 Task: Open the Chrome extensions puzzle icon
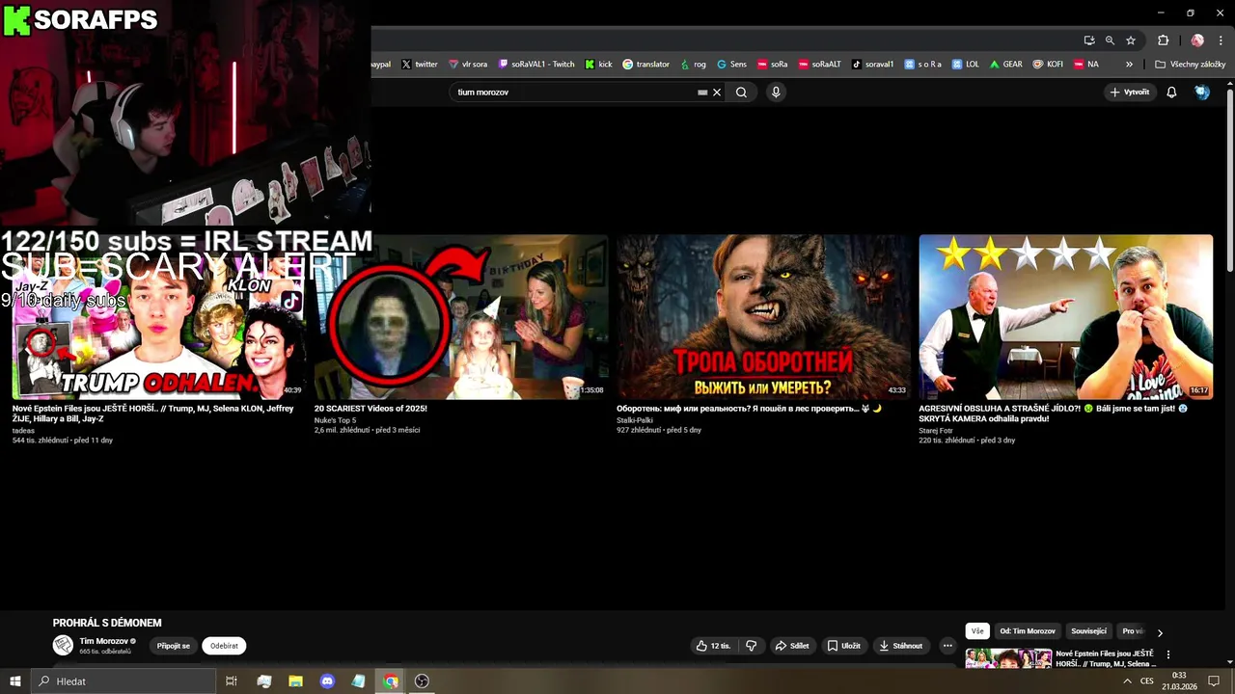(1163, 40)
